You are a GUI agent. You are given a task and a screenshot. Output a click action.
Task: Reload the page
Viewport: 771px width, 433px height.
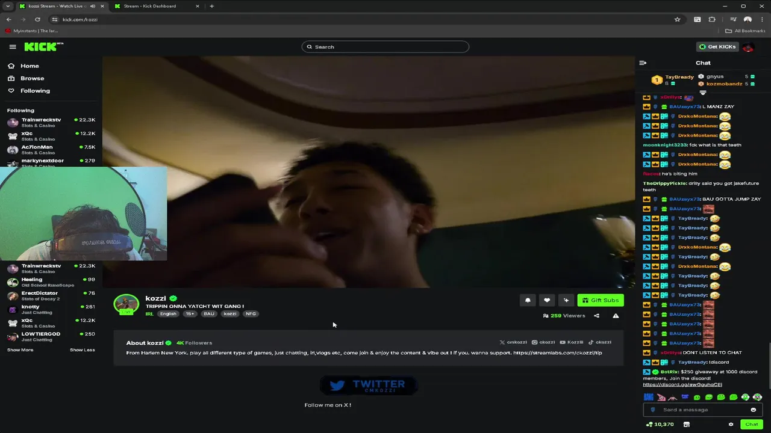(x=37, y=19)
